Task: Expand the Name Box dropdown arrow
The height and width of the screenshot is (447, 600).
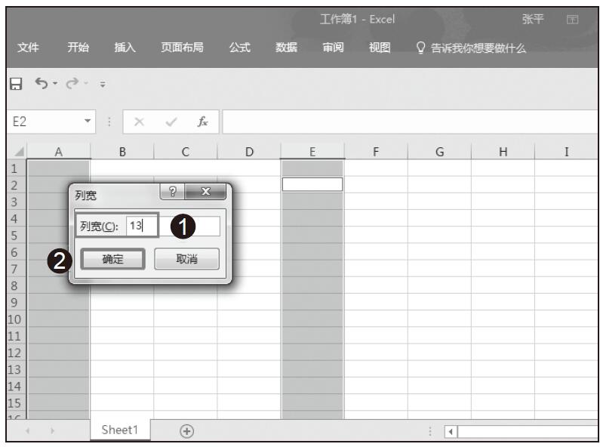Action: click(x=88, y=122)
